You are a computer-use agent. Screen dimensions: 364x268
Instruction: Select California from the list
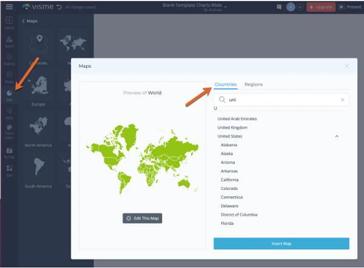point(229,180)
